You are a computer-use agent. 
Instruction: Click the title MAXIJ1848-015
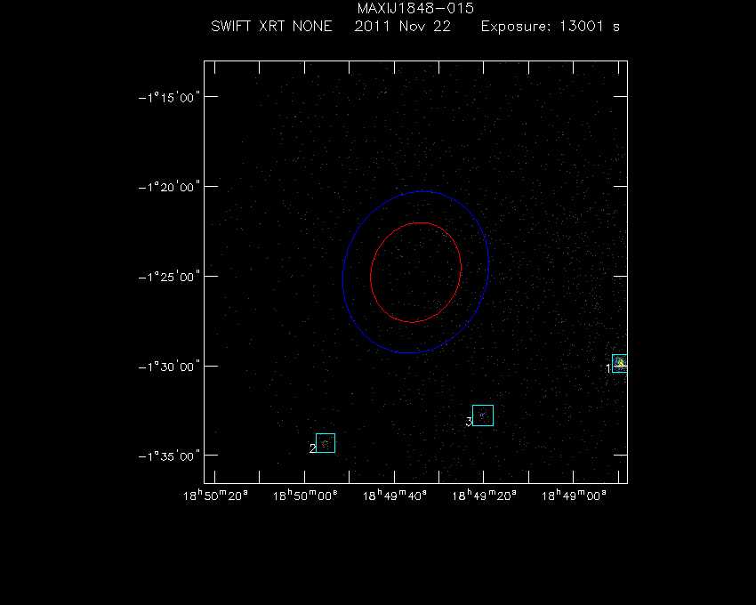pyautogui.click(x=415, y=8)
